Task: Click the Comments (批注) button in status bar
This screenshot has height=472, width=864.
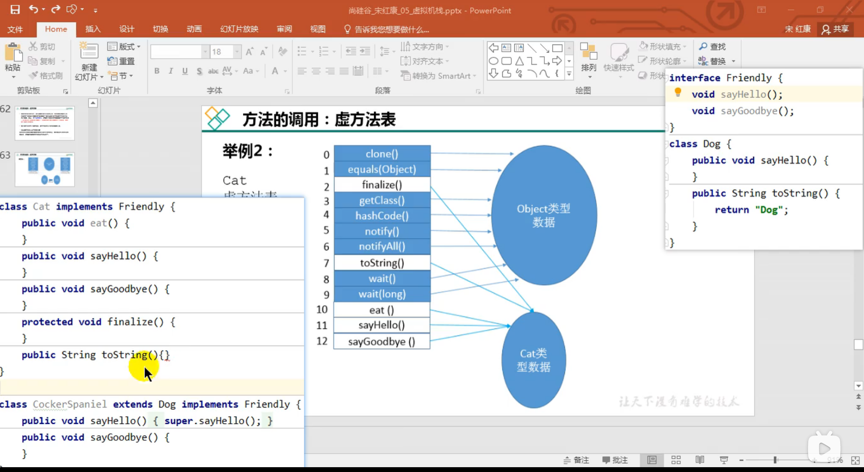Action: pos(615,460)
